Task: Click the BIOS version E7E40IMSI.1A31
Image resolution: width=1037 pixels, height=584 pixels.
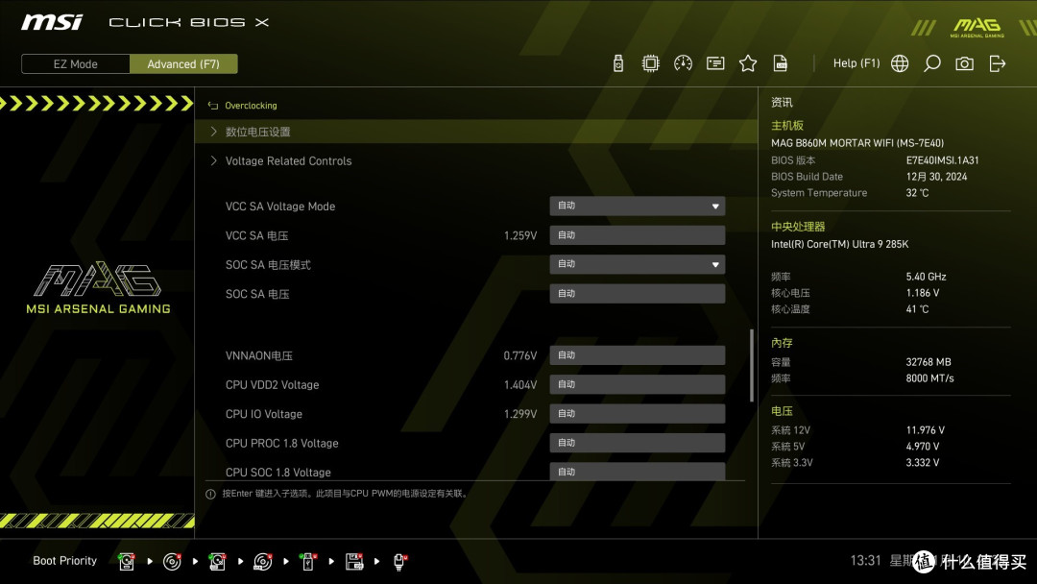Action: click(x=943, y=160)
